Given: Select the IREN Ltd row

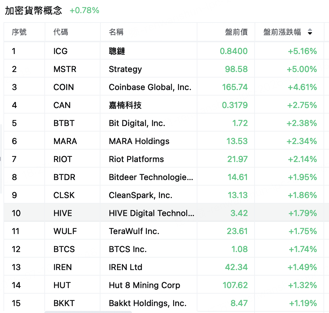Looking at the screenshot, I should (x=164, y=267).
